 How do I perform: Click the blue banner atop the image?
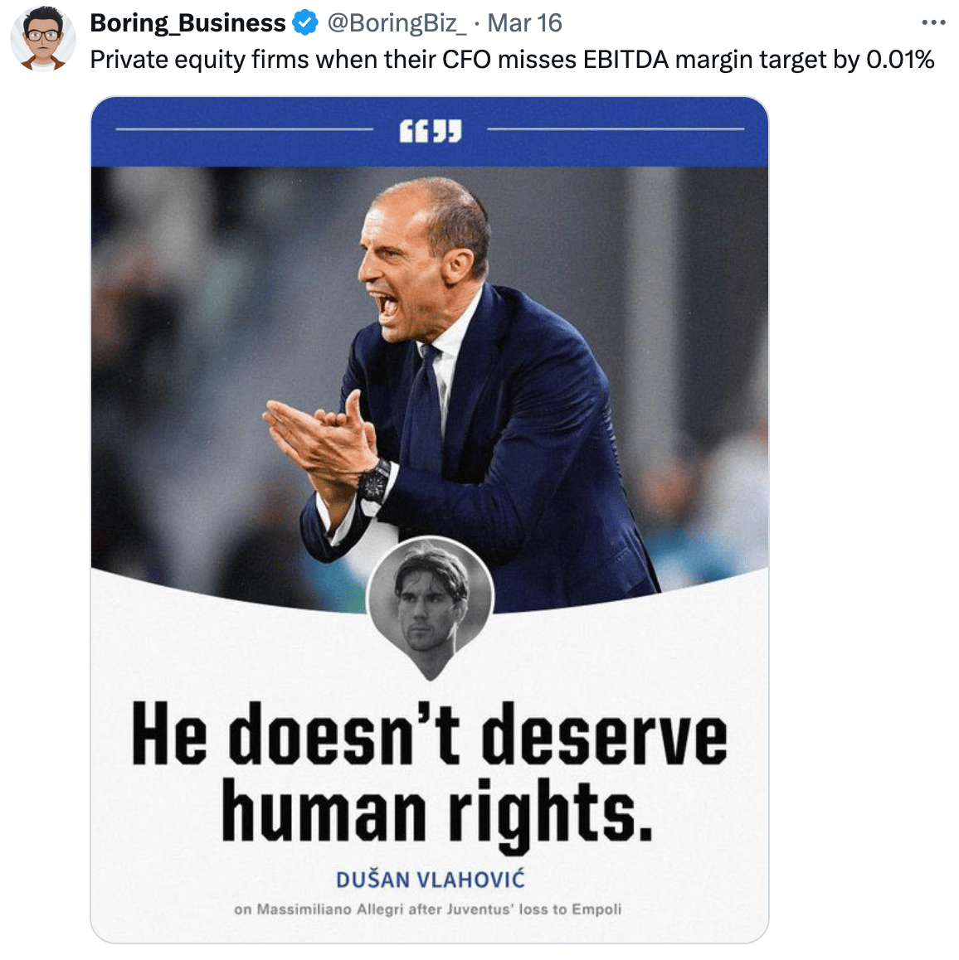(430, 132)
